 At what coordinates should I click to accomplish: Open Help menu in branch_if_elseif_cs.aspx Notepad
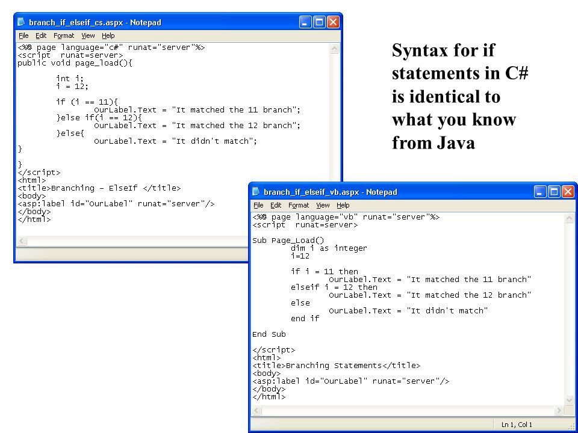click(108, 35)
